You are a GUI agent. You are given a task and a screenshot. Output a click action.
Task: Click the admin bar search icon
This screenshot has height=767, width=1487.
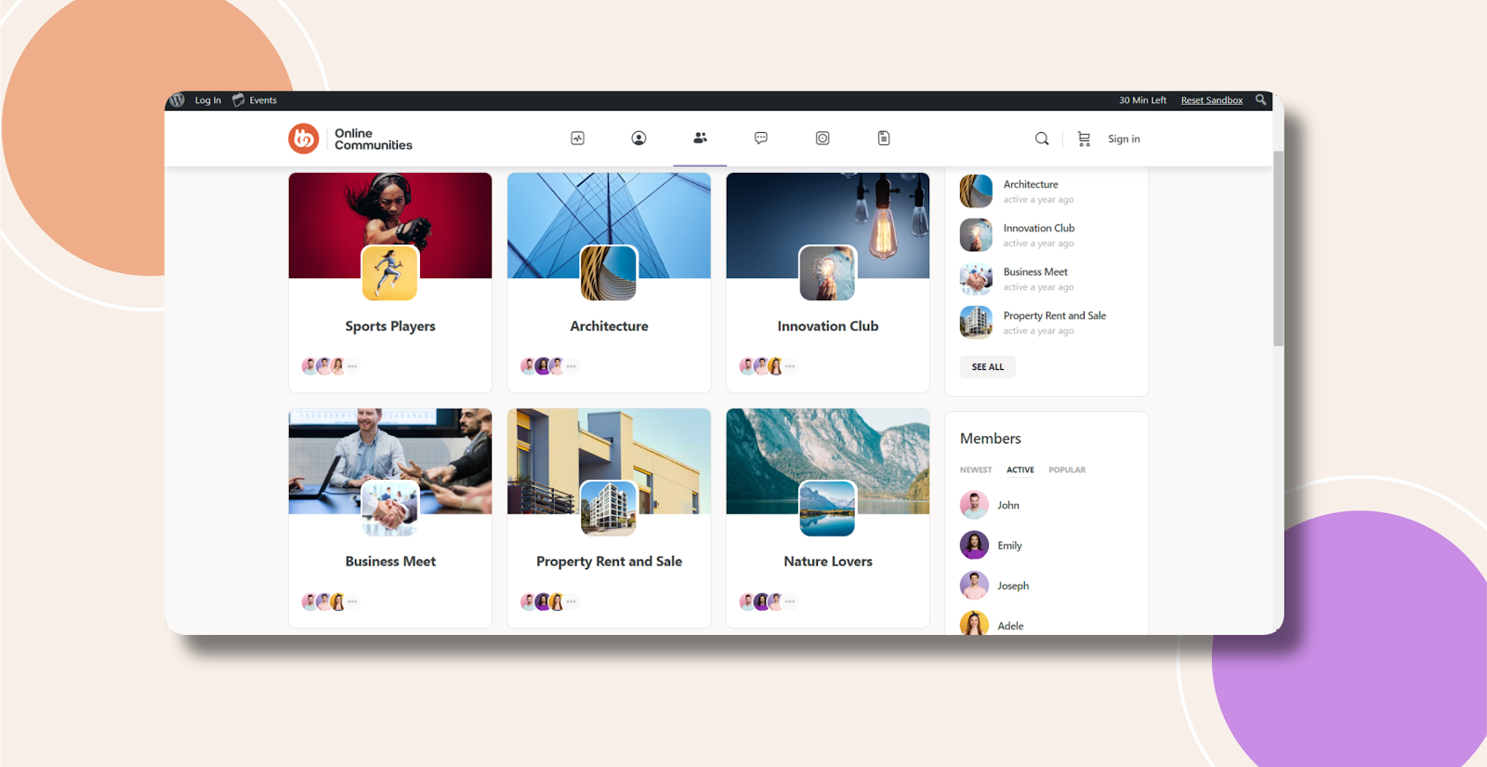click(1261, 100)
